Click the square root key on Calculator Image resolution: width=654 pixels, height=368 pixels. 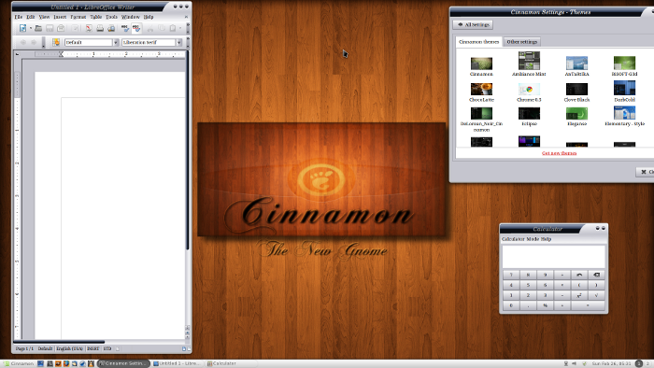point(596,295)
